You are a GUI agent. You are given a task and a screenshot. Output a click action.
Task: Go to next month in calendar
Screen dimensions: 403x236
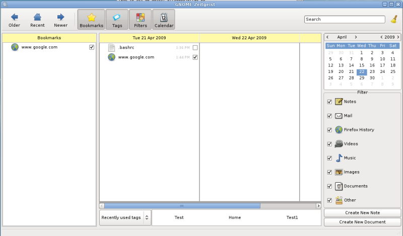(356, 37)
